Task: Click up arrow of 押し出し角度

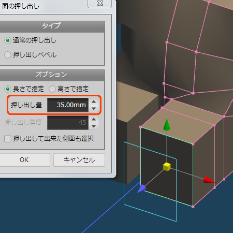Action: [94, 119]
